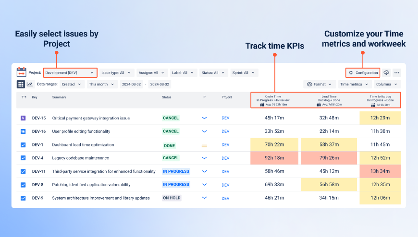Click the red 92h 18m cycle time cell
The image size is (418, 237).
(x=274, y=158)
